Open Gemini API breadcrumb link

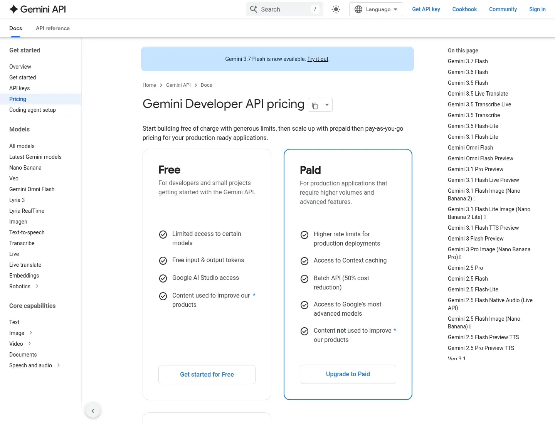[178, 85]
